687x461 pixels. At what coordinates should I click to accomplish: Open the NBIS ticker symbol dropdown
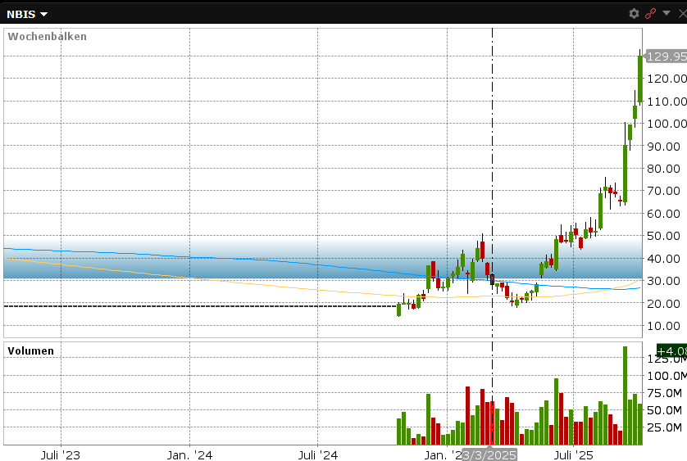click(27, 14)
